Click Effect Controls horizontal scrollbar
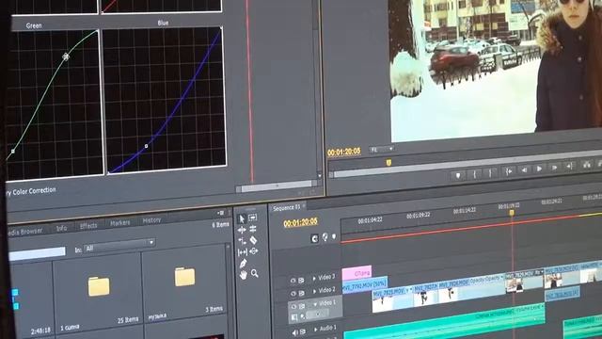Image resolution: width=602 pixels, height=339 pixels. (x=276, y=186)
